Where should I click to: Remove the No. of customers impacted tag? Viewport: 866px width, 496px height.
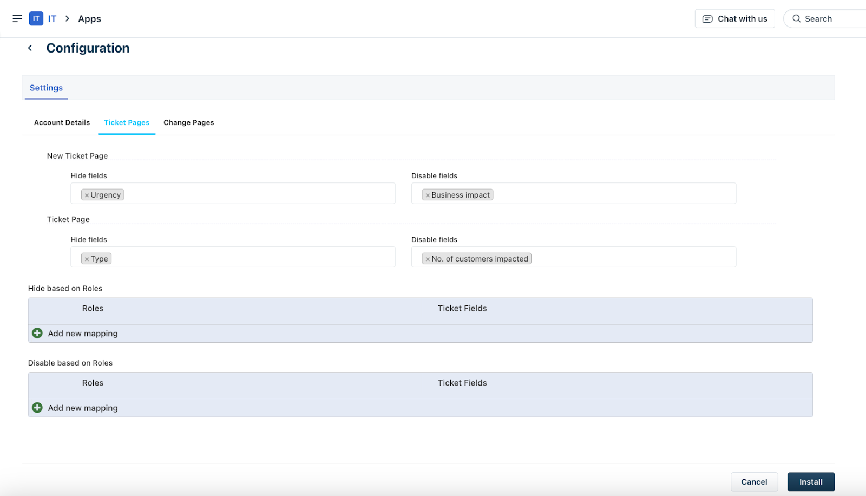(428, 259)
